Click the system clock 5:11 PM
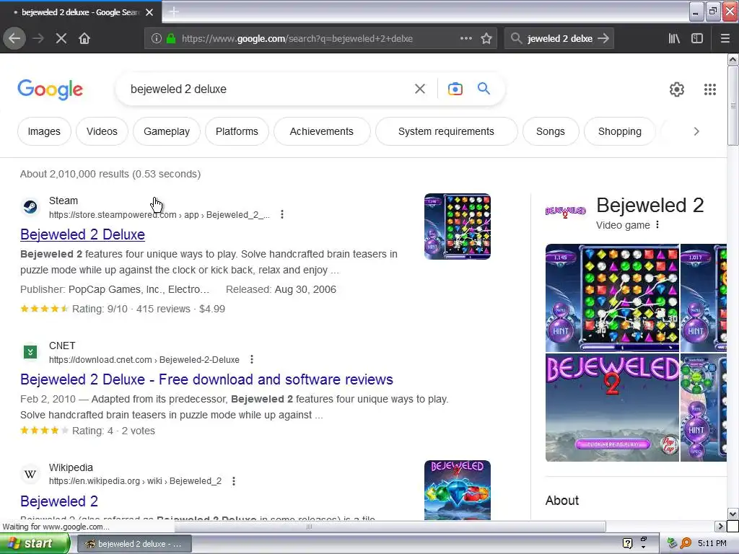The height and width of the screenshot is (554, 739). pyautogui.click(x=712, y=543)
